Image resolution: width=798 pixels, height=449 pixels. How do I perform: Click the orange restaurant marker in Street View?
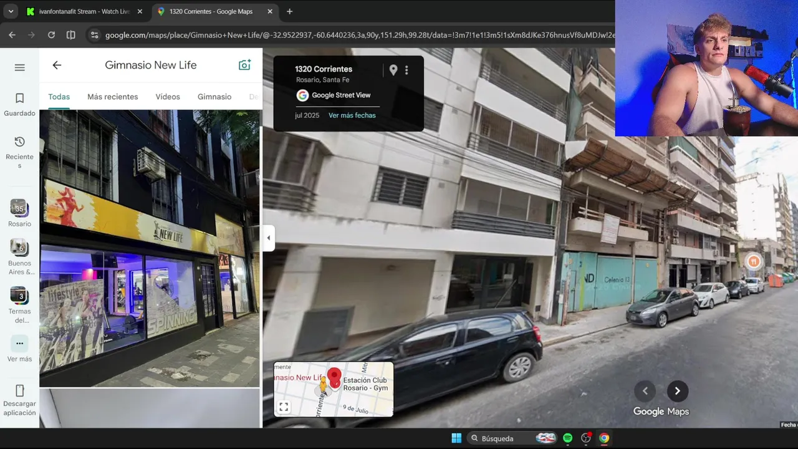[x=754, y=261]
